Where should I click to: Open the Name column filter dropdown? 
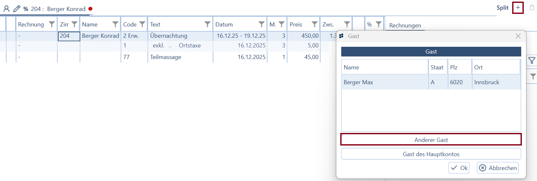[x=115, y=24]
